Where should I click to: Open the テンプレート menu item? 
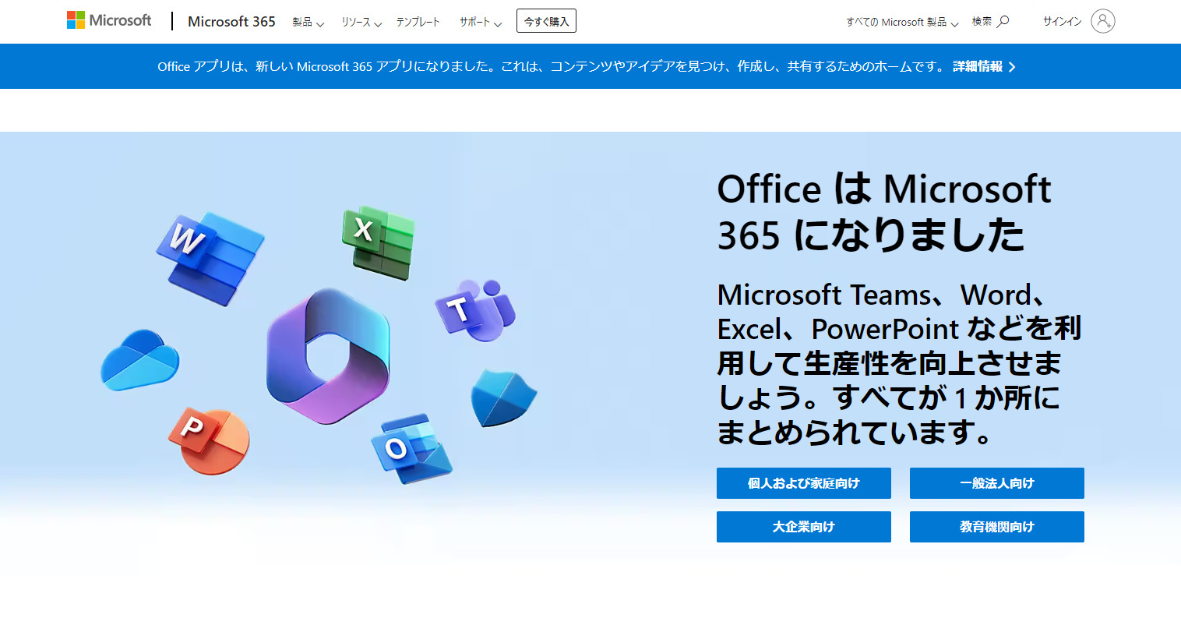pyautogui.click(x=418, y=22)
